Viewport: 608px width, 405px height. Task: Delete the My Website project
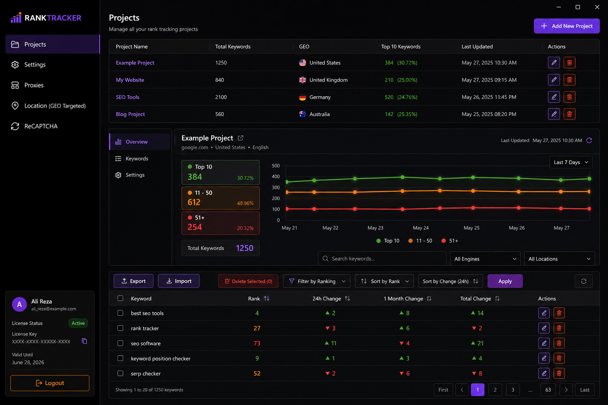click(x=569, y=80)
